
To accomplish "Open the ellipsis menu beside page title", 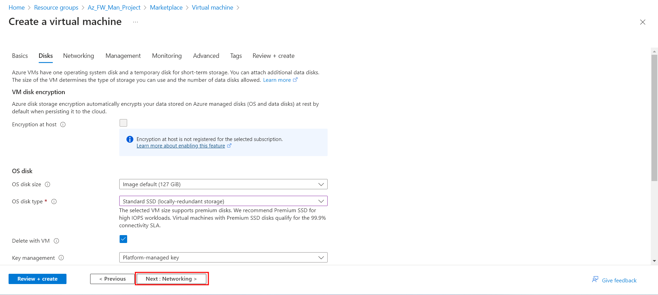I will coord(136,22).
